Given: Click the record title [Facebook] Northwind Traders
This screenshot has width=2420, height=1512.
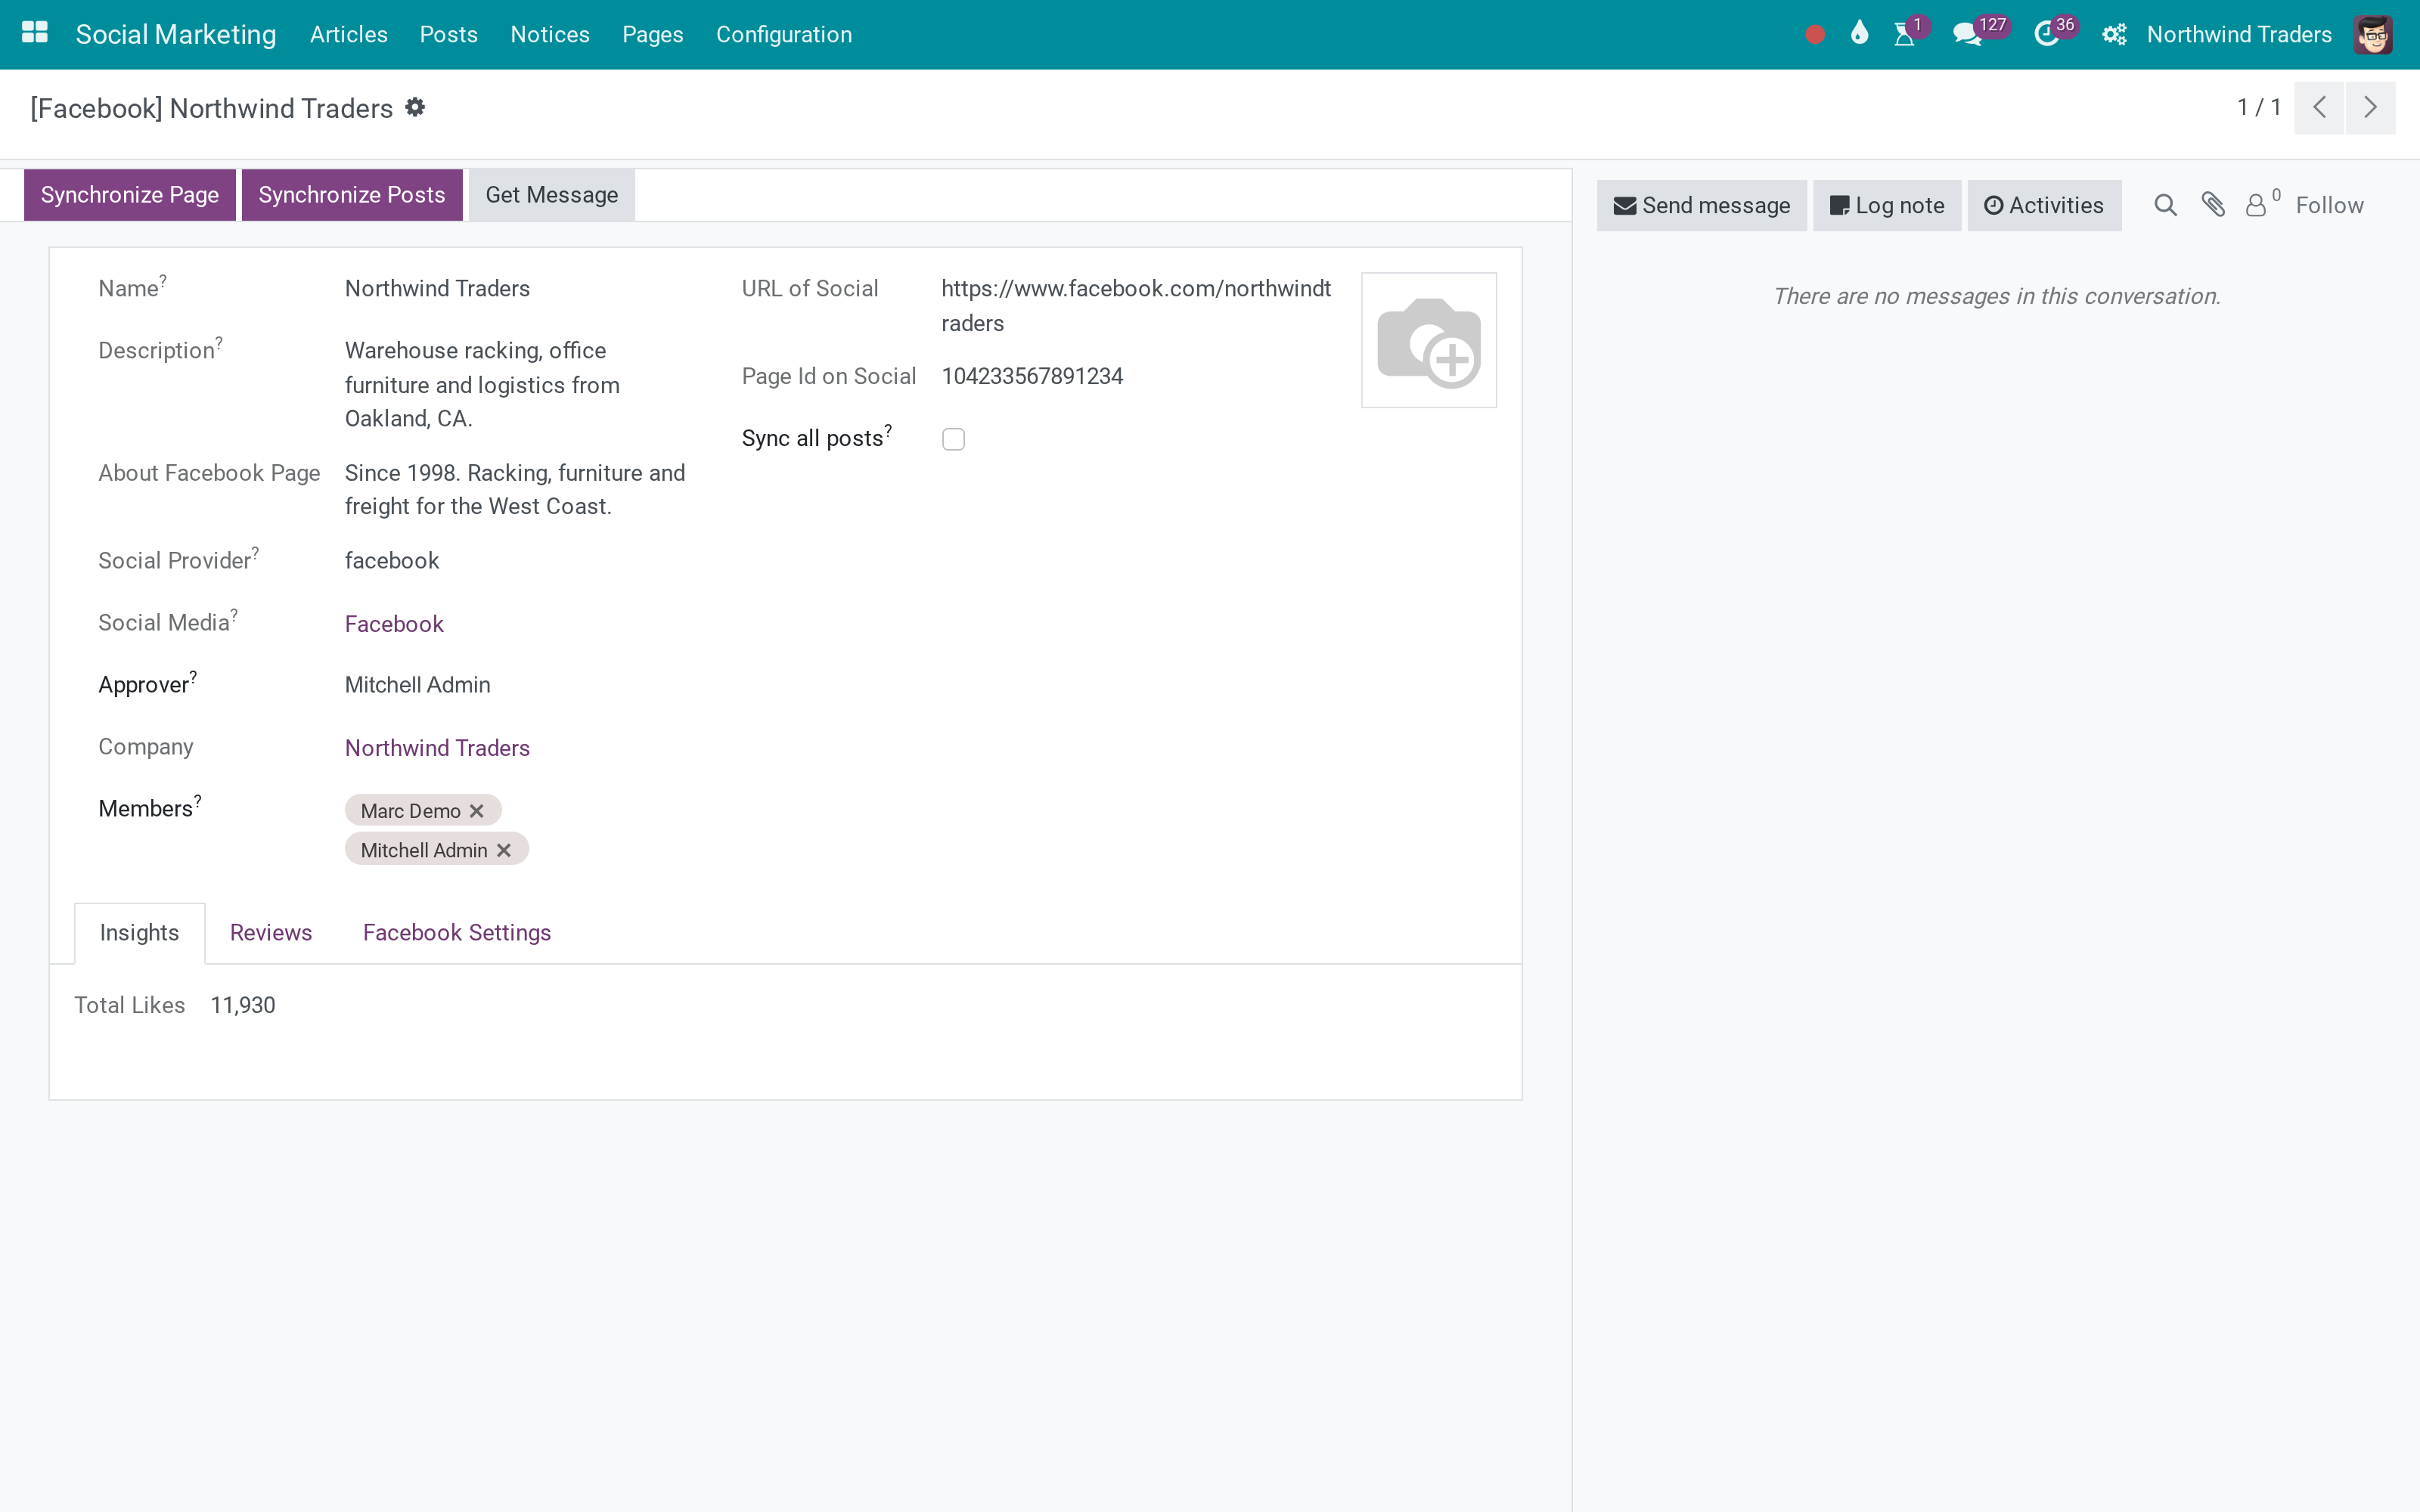Looking at the screenshot, I should pyautogui.click(x=212, y=108).
